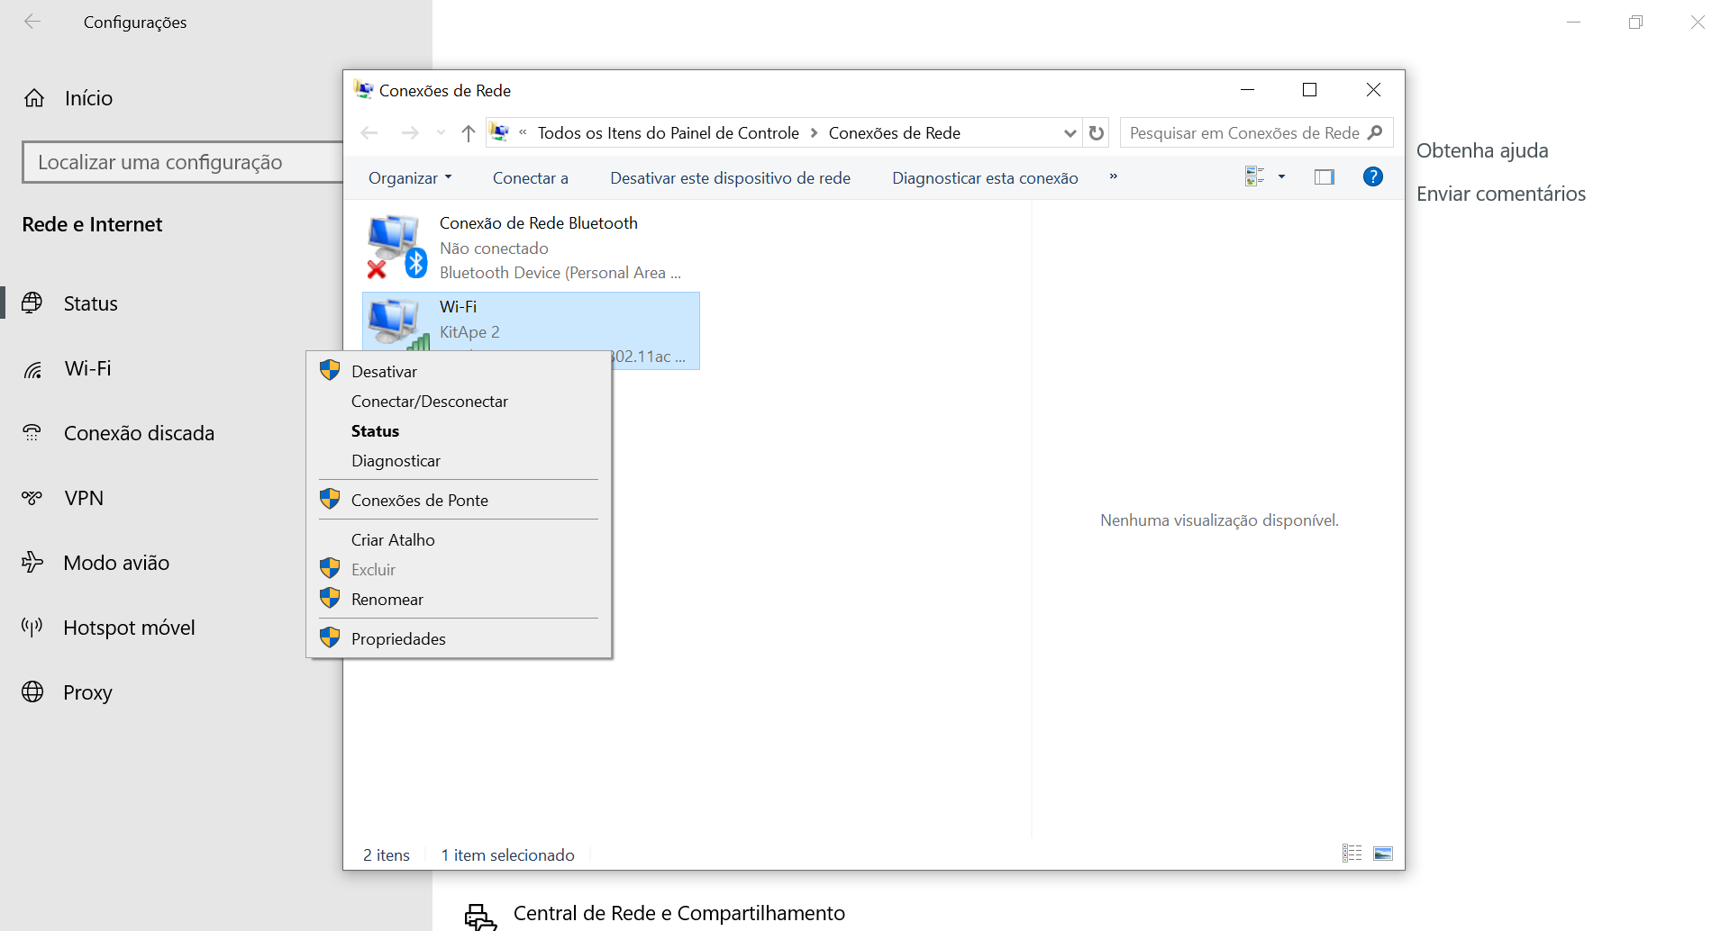Viewport: 1730px width, 931px height.
Task: Click the Não conectado status text
Action: tap(494, 249)
